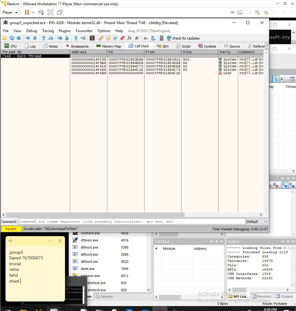Toggle VMware pause virtual machine button
This screenshot has height=311, width=296.
click(x=27, y=12)
